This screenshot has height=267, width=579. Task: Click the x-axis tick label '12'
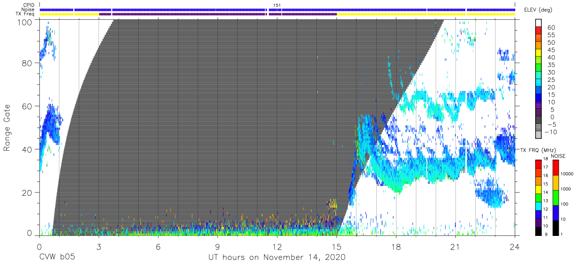(x=277, y=246)
